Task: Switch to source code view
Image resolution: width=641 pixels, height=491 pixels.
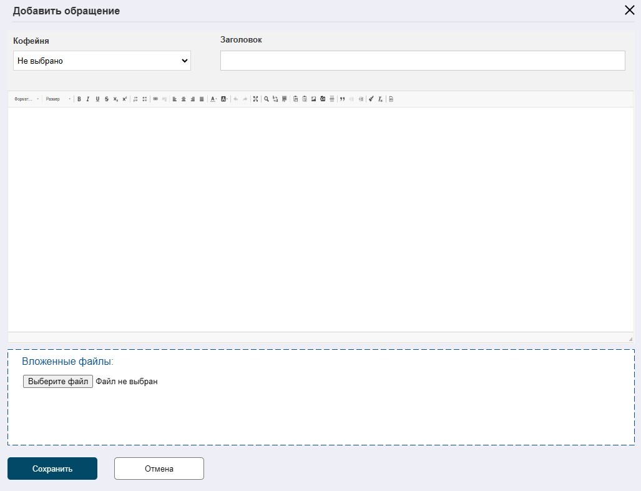Action: [391, 99]
